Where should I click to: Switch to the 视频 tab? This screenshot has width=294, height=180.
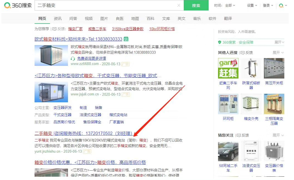click(89, 19)
